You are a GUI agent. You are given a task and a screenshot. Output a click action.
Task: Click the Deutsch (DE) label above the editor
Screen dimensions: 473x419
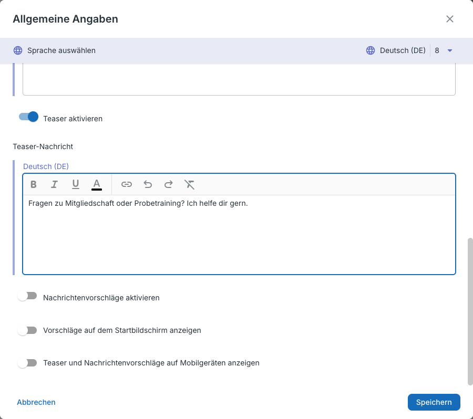point(46,166)
